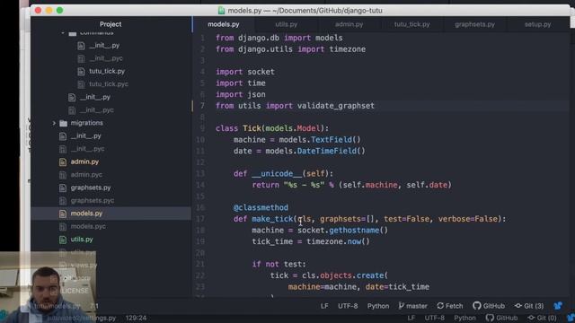Change the Python grammar selector

pyautogui.click(x=378, y=306)
